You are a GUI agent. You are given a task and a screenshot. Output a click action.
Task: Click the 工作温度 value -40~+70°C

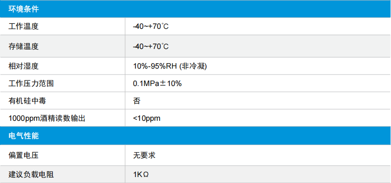[x=151, y=26]
